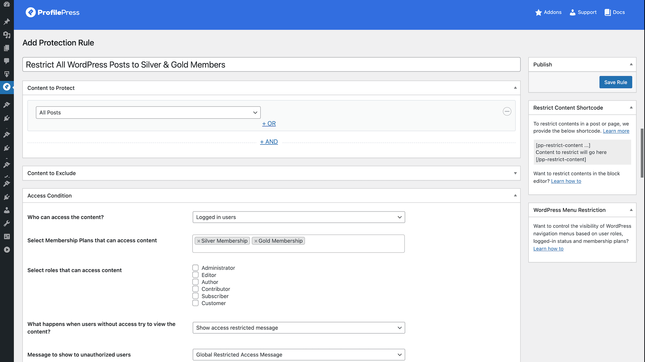Screen dimensions: 645x362
Task: Open the Addons menu in top bar
Action: pyautogui.click(x=548, y=12)
